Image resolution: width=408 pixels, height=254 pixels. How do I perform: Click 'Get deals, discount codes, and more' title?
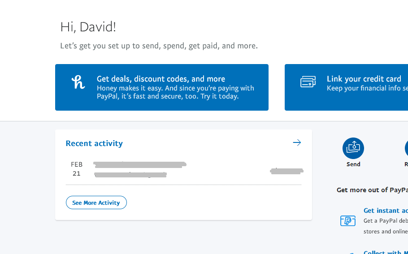point(161,79)
